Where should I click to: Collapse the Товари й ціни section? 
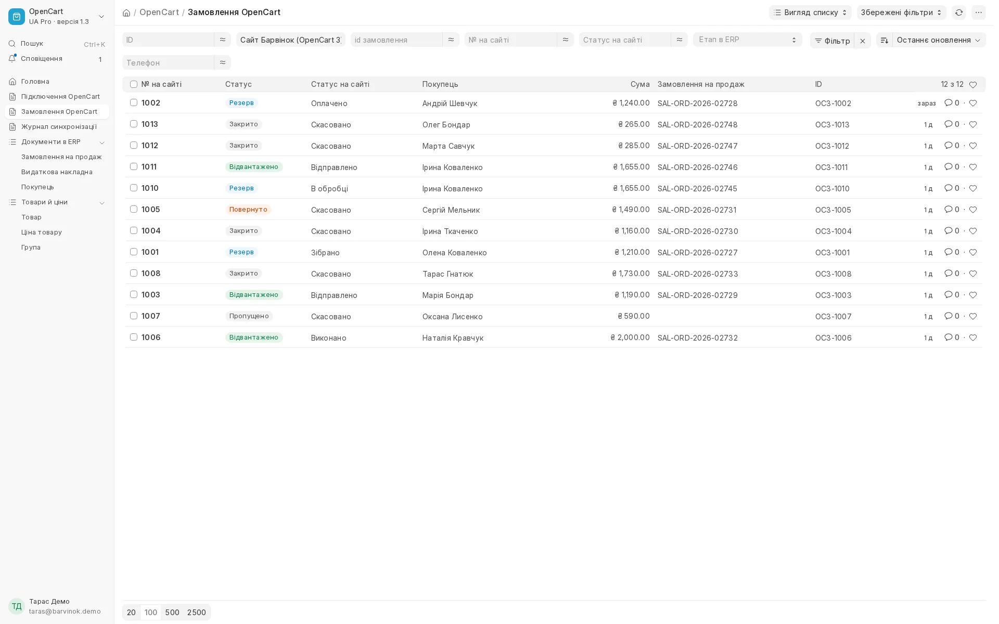point(103,203)
